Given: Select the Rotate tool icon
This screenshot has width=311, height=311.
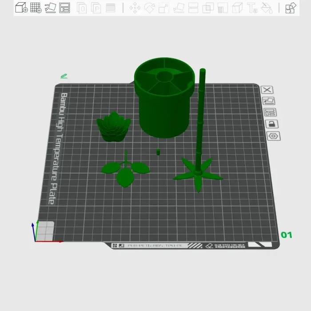Looking at the screenshot, I should (x=149, y=8).
